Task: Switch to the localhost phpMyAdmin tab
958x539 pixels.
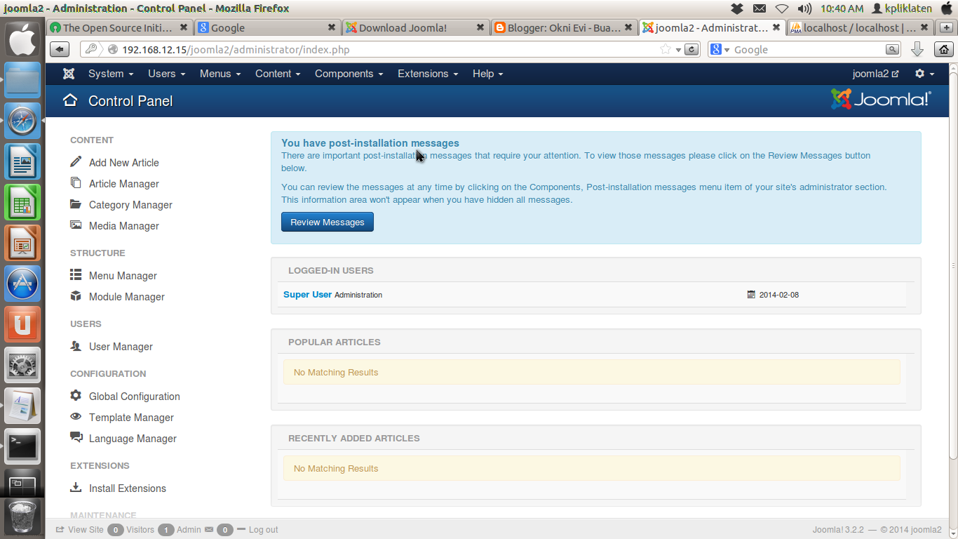Action: pyautogui.click(x=859, y=28)
